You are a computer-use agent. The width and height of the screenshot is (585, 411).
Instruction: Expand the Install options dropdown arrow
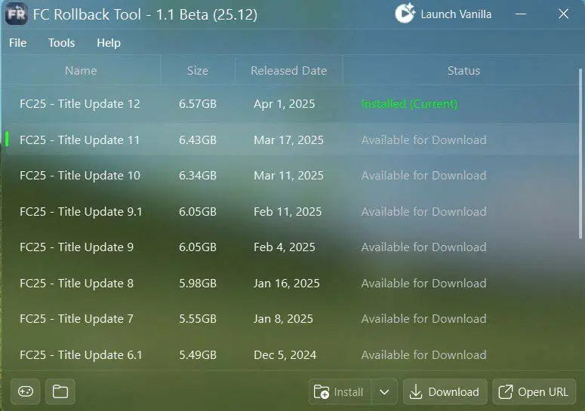coord(384,392)
